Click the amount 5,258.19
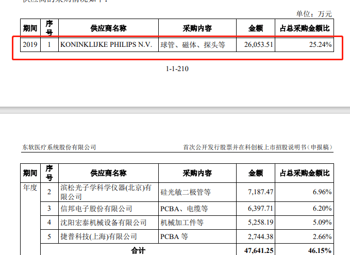Screen dimensions: 350x255 260,222
